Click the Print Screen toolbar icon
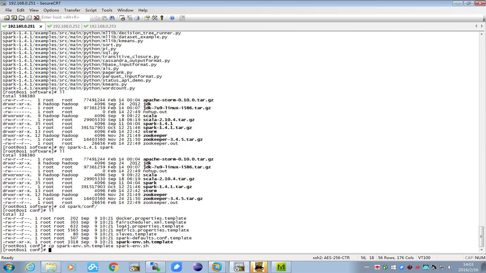Screen dimensions: 486x273 (122, 18)
